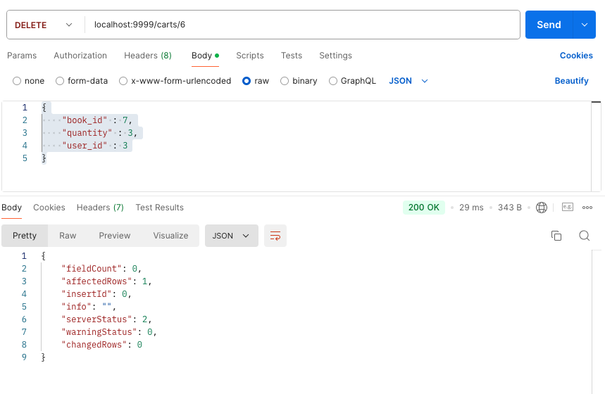Save response as example icon
Screen dimensions: 605x394
[x=567, y=207]
